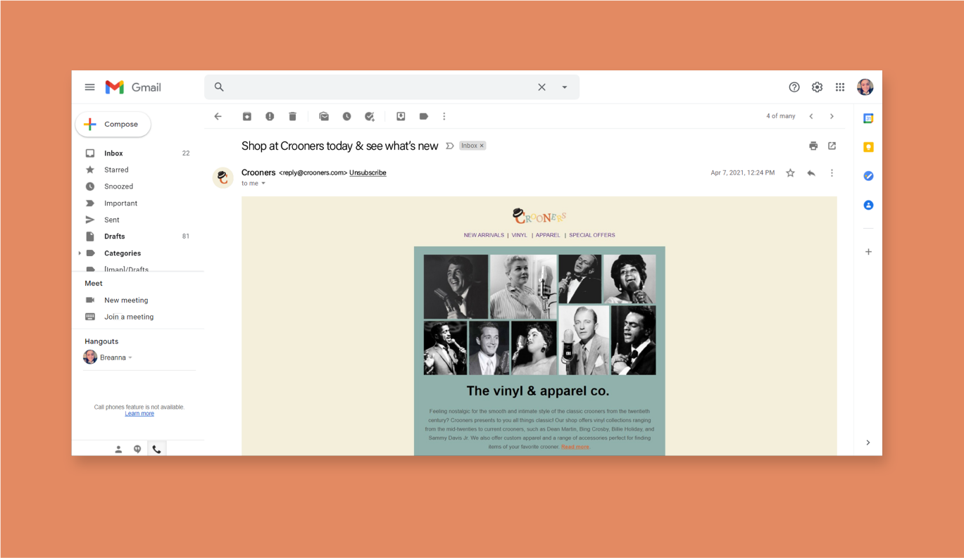Click Read more link in email

pyautogui.click(x=575, y=447)
